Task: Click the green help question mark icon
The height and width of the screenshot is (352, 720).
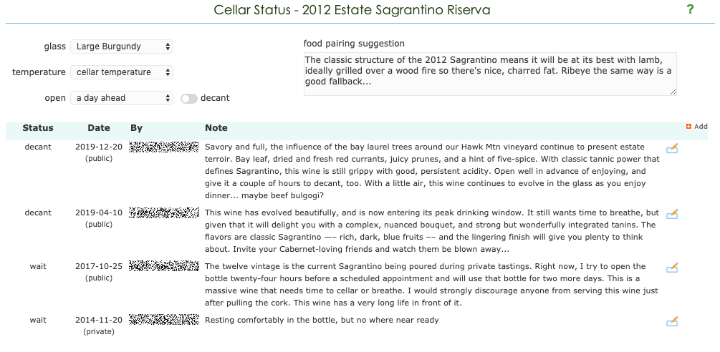Action: [690, 9]
